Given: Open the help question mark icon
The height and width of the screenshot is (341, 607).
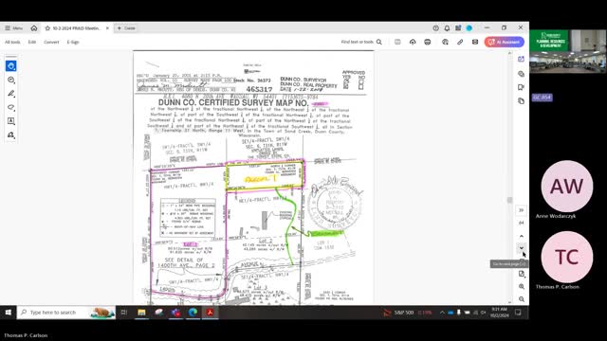Looking at the screenshot, I should coord(436,28).
